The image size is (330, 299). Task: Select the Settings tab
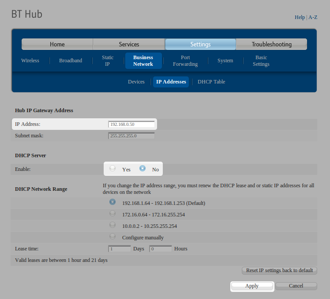(x=200, y=44)
